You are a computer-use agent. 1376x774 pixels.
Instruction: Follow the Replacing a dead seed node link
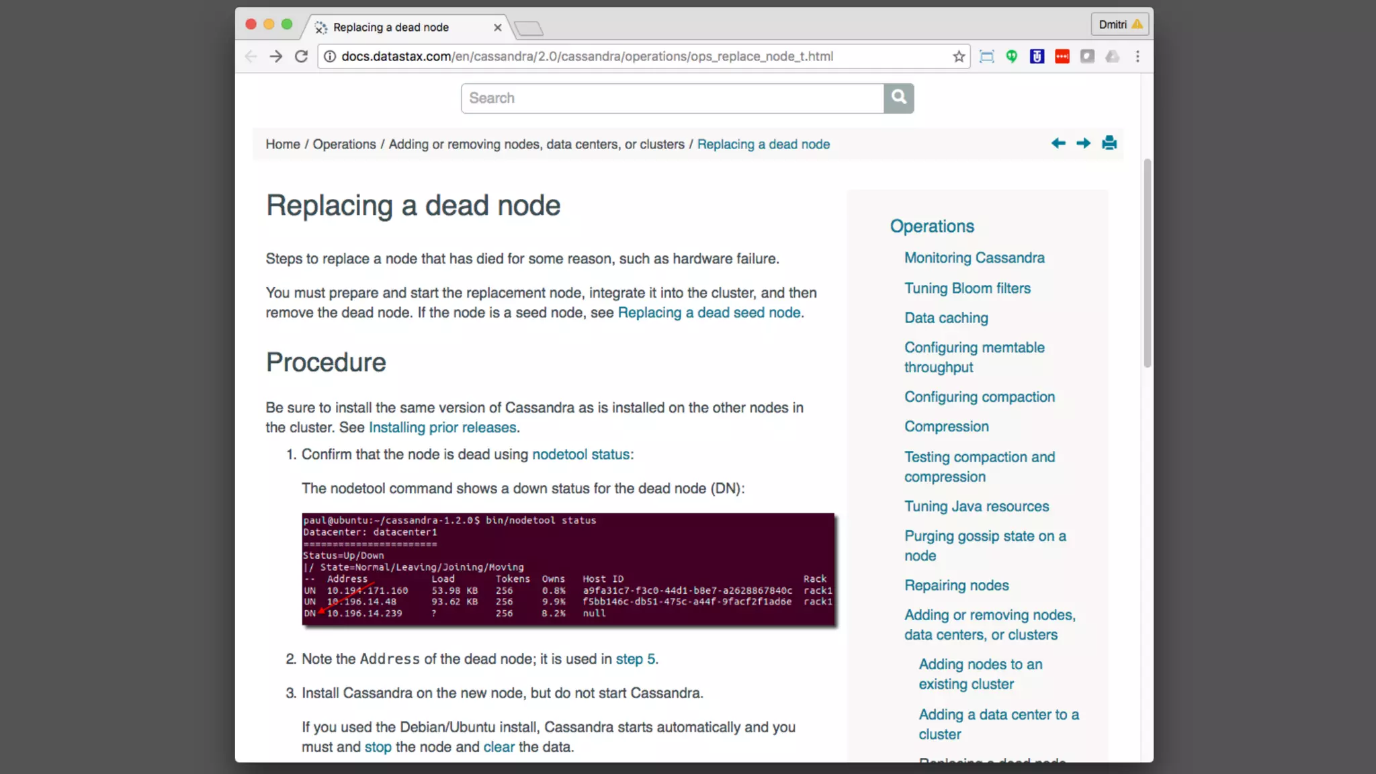(709, 312)
